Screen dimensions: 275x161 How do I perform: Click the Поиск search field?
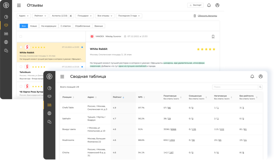235,87
